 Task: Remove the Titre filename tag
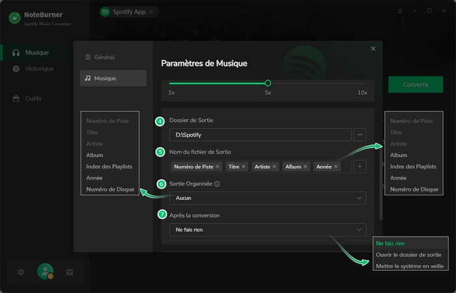coord(244,167)
